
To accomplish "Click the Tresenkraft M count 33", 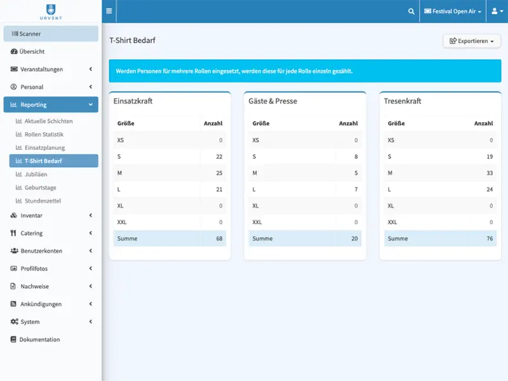I will coord(490,173).
